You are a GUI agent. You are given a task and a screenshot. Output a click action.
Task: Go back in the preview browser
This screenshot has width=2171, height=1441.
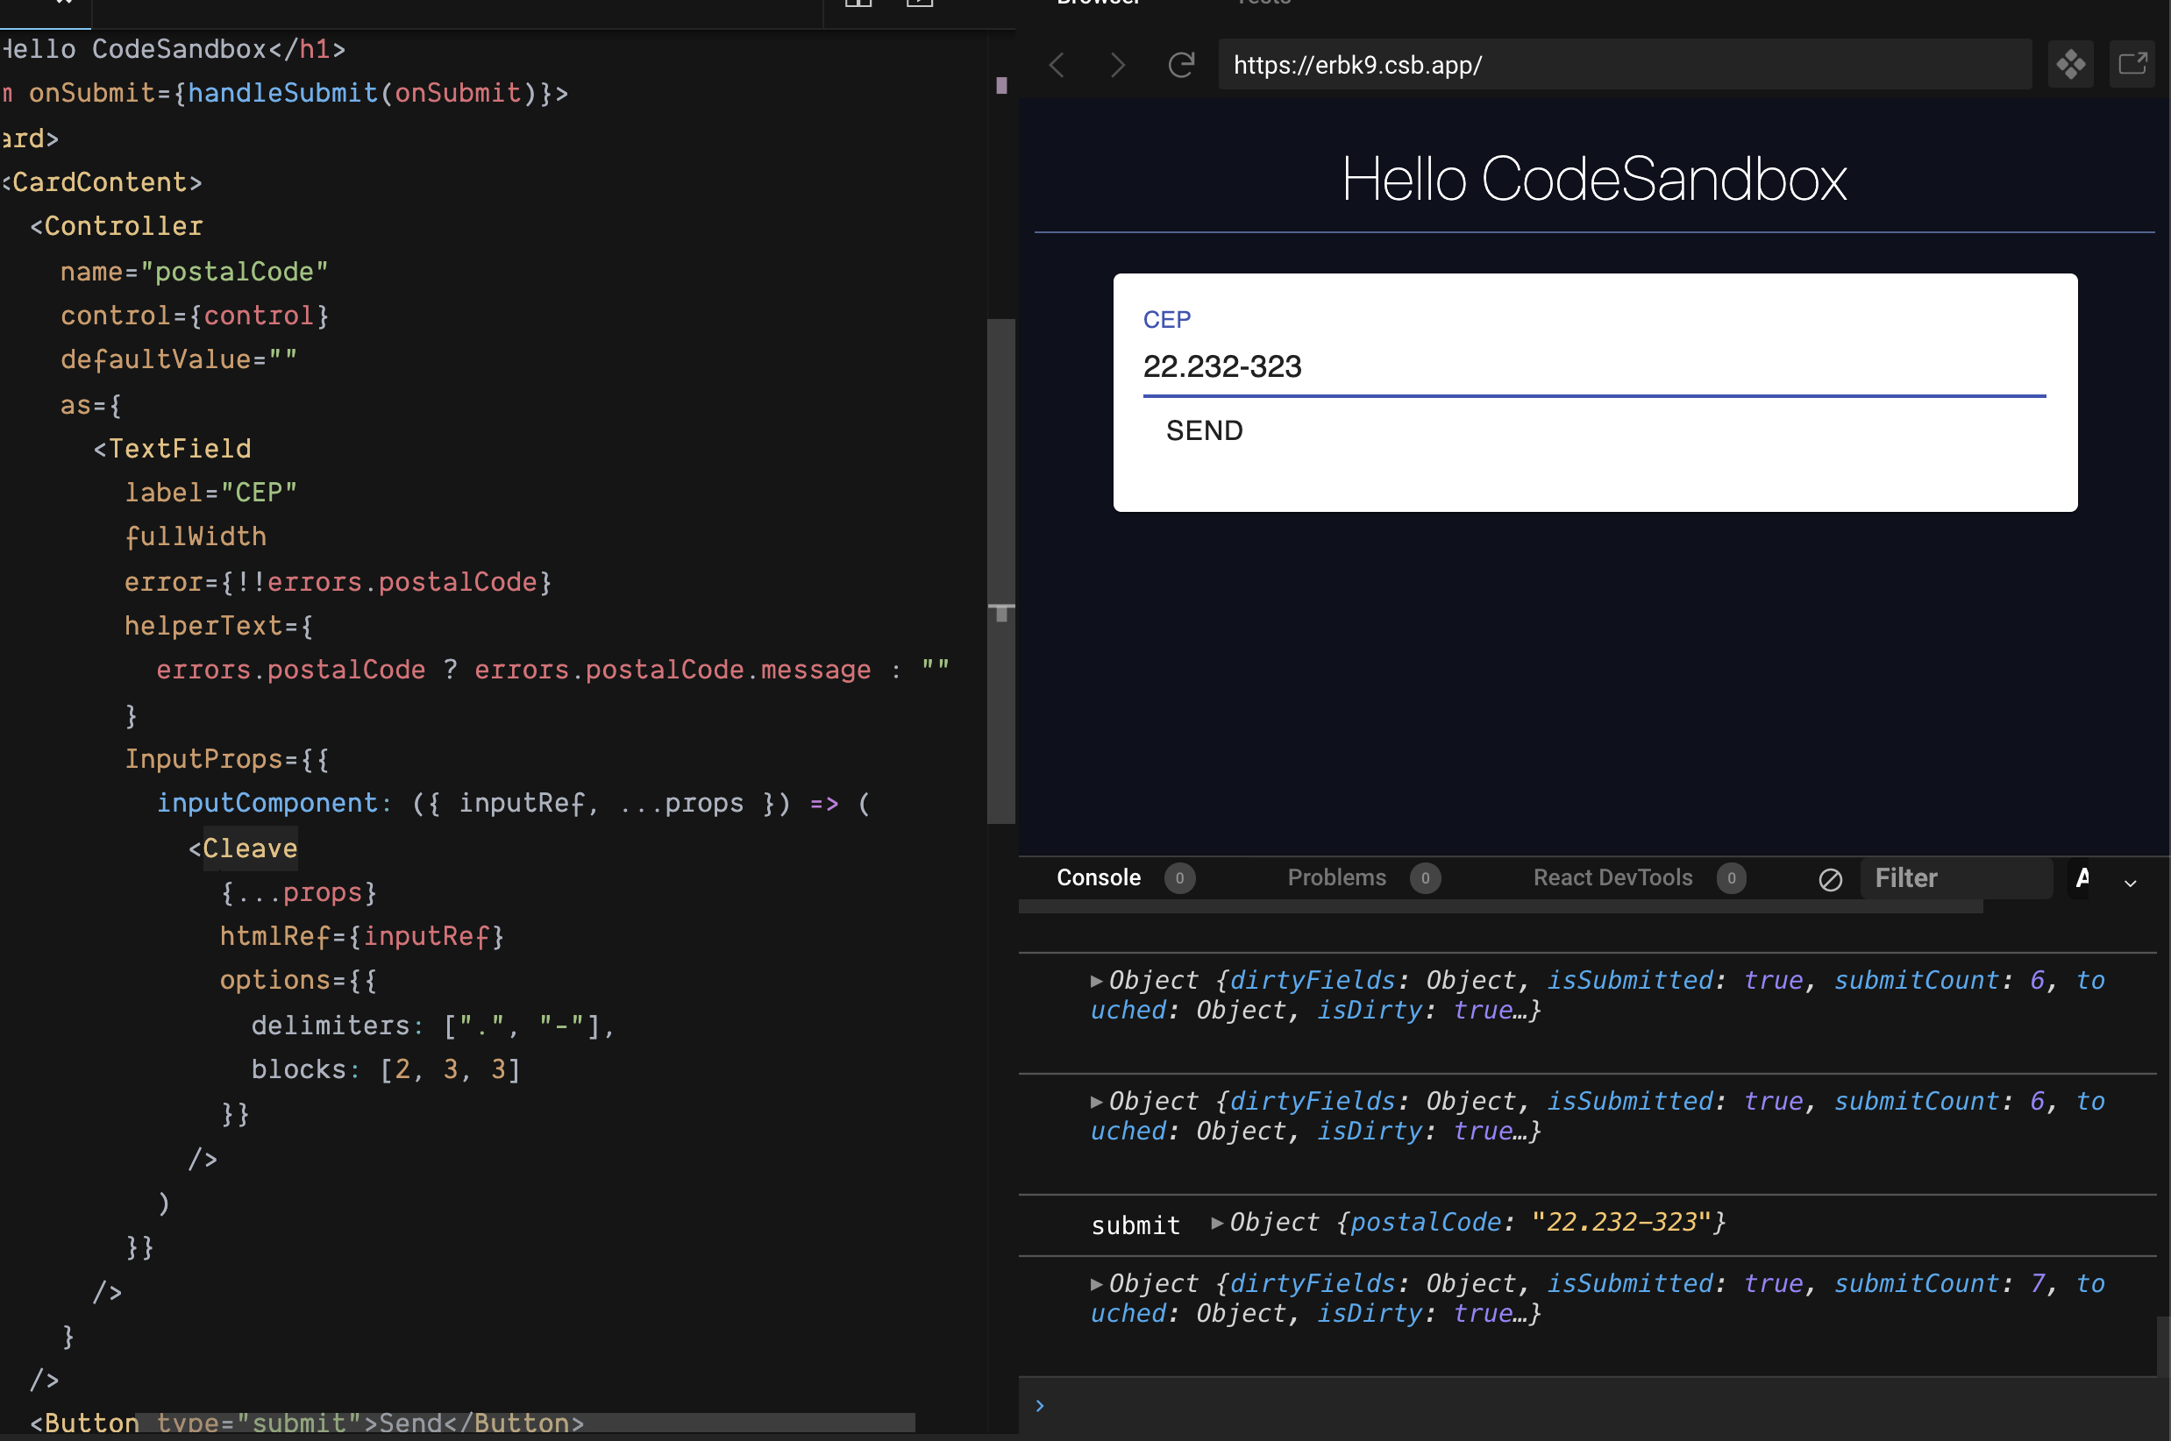[x=1057, y=64]
